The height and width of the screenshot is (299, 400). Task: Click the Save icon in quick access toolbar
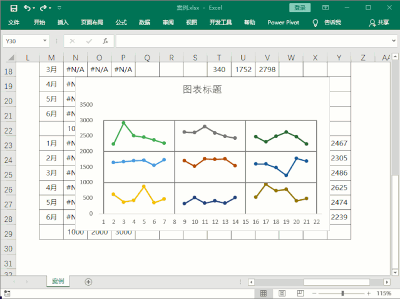pyautogui.click(x=14, y=8)
